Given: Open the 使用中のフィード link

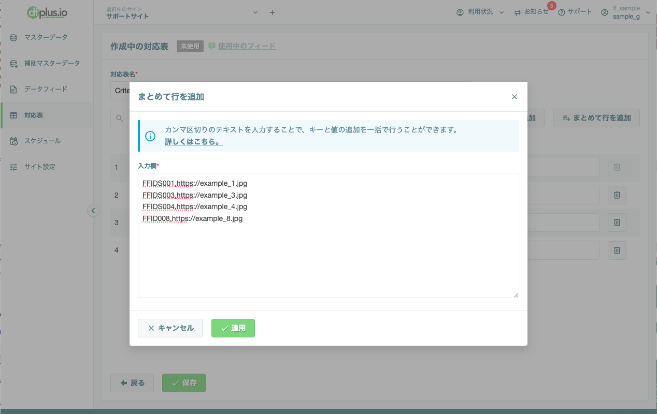Looking at the screenshot, I should point(247,46).
